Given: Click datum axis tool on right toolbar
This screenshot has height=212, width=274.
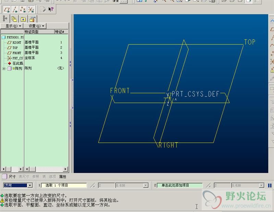Looking at the screenshot, I should point(272,37).
